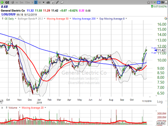The height and width of the screenshot is (126, 168).
Task: Click the 11.42 blue EMA value label
Action: coord(154,48)
